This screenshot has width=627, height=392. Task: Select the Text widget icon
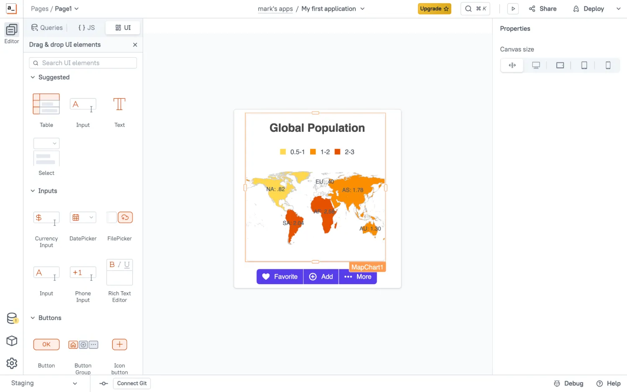pyautogui.click(x=120, y=104)
